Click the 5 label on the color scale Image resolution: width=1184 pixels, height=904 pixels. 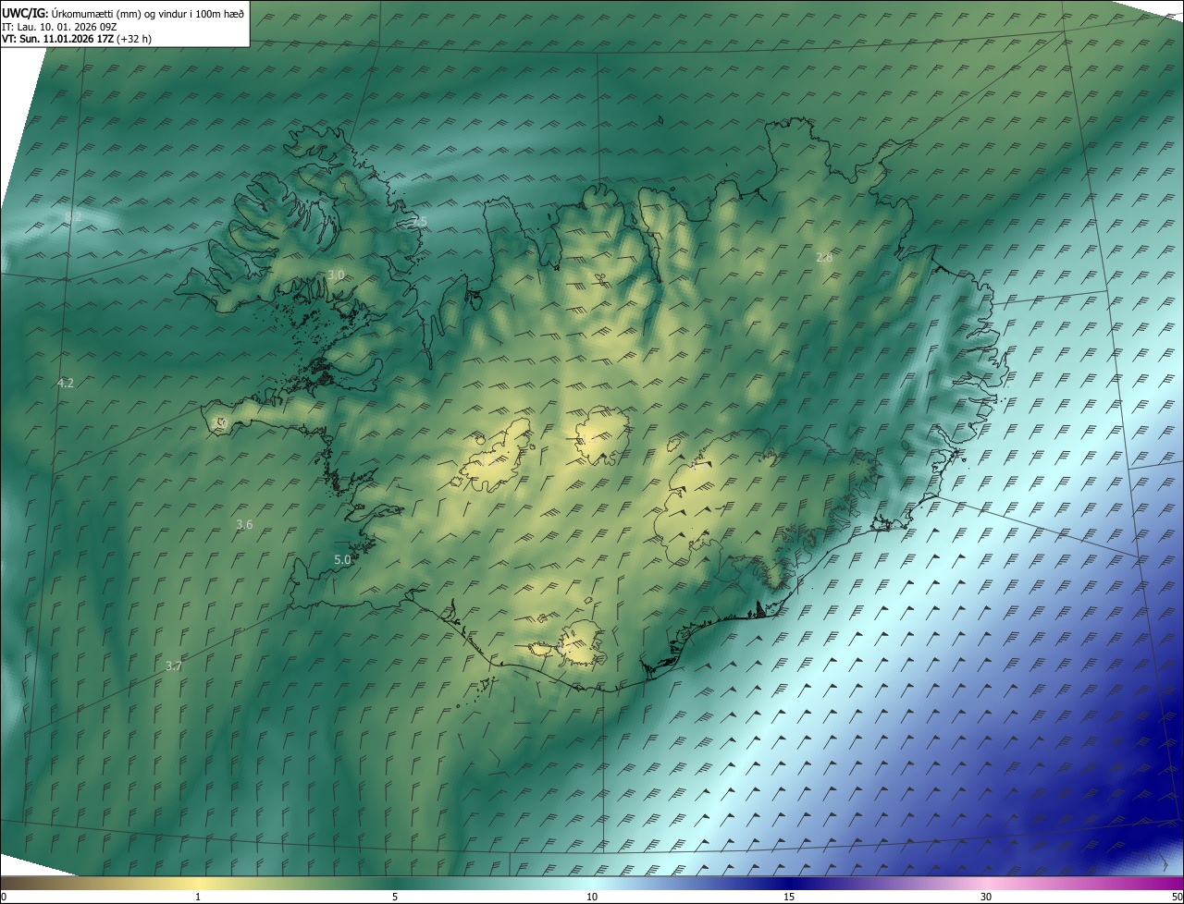coord(395,898)
